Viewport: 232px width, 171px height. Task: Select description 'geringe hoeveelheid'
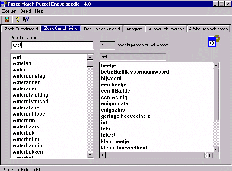tap(126, 116)
